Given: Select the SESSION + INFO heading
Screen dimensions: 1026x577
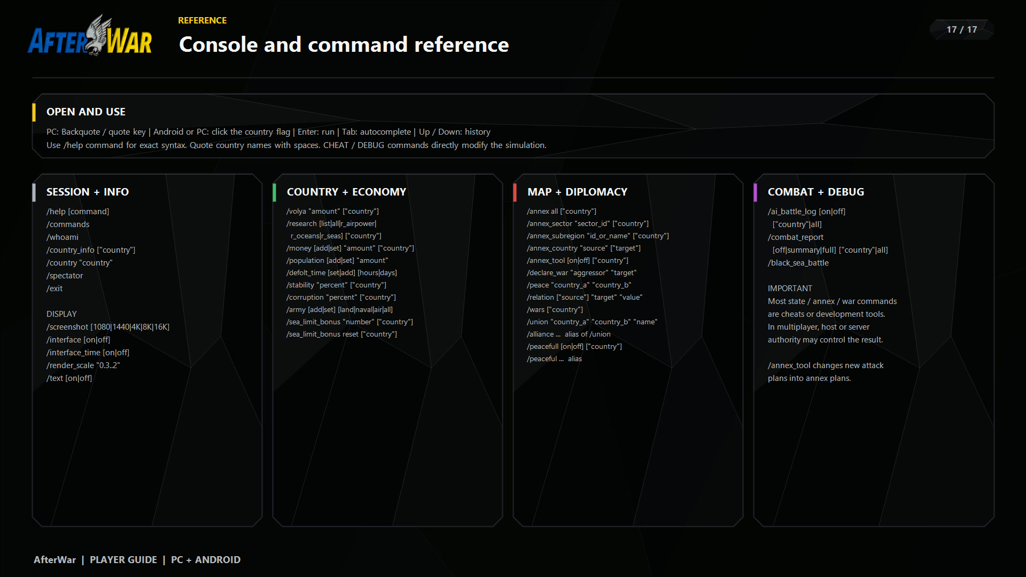Looking at the screenshot, I should click(88, 192).
